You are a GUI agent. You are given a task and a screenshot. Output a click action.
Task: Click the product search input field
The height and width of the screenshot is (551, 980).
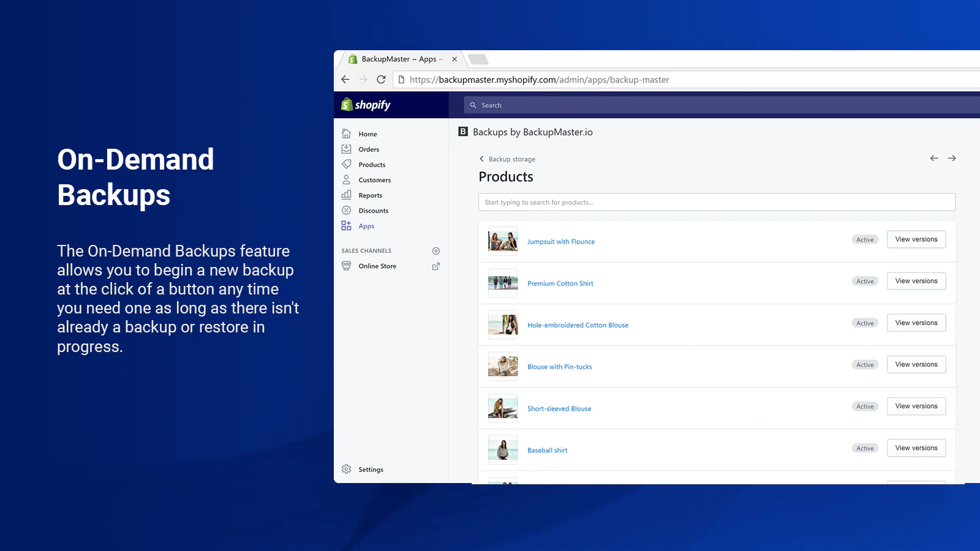717,202
